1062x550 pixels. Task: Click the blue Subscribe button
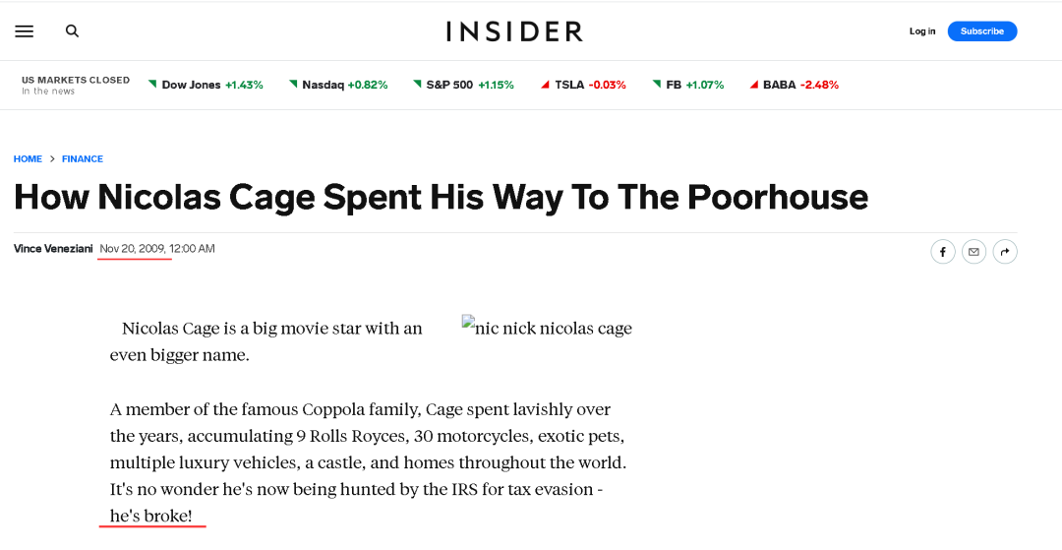coord(982,31)
